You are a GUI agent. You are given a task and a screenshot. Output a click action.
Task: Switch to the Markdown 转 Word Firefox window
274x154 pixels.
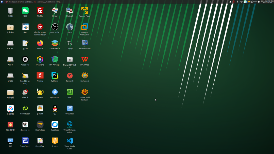click(19, 2)
